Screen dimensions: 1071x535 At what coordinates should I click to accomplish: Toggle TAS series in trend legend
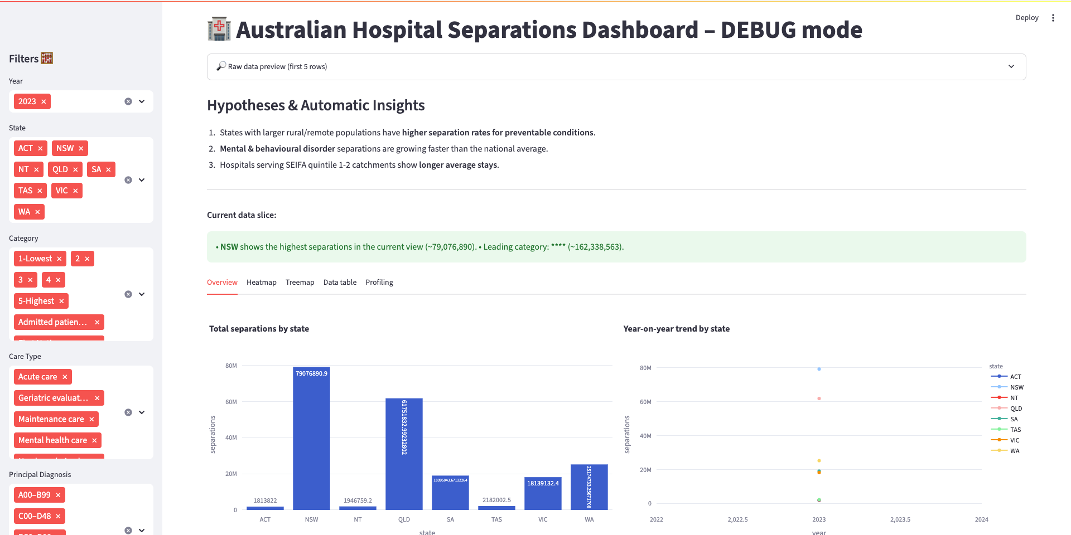1006,430
